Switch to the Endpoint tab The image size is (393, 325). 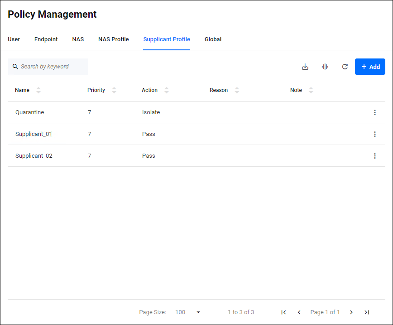[x=46, y=39]
